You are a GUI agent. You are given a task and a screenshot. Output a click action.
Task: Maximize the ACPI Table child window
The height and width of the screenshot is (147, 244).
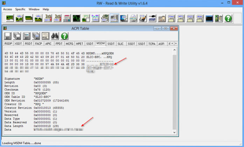tap(165, 28)
